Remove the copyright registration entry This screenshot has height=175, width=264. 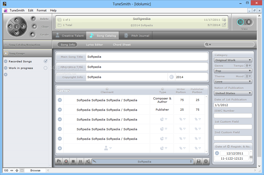coord(217,153)
